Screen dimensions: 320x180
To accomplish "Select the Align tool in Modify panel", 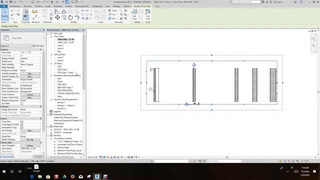I will (57, 11).
